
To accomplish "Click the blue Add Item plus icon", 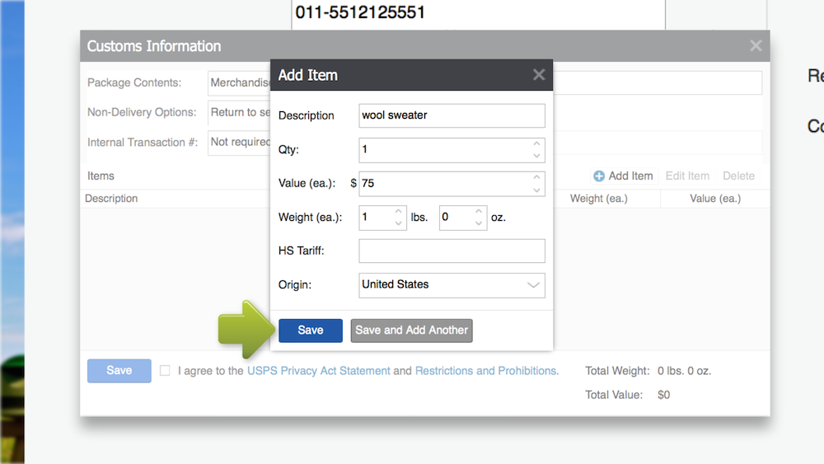I will coord(599,176).
